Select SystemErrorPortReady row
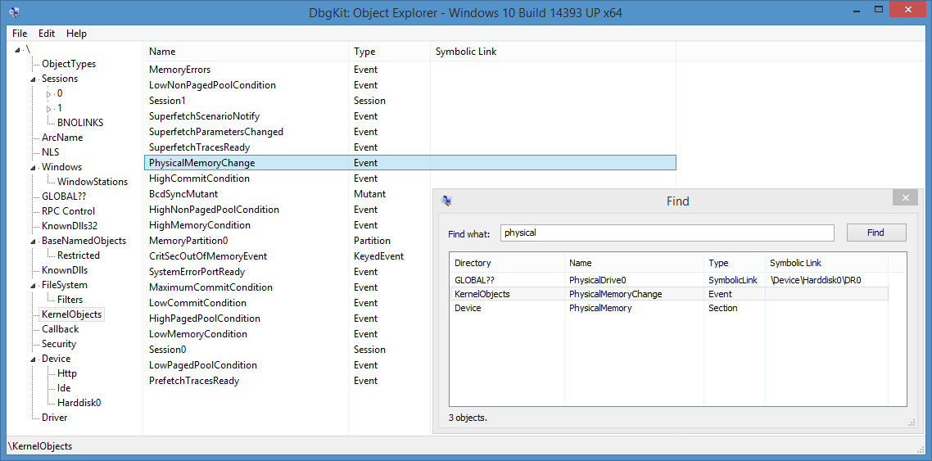The height and width of the screenshot is (461, 932). point(288,272)
